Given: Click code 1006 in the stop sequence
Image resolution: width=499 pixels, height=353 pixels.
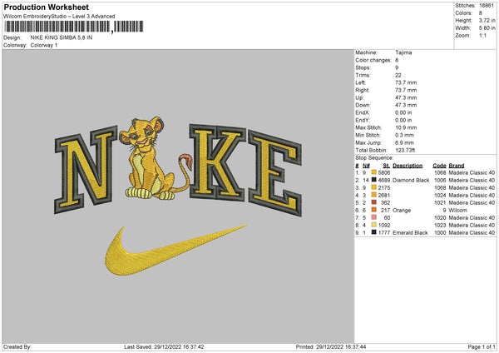Looking at the screenshot, I should coord(440,181).
